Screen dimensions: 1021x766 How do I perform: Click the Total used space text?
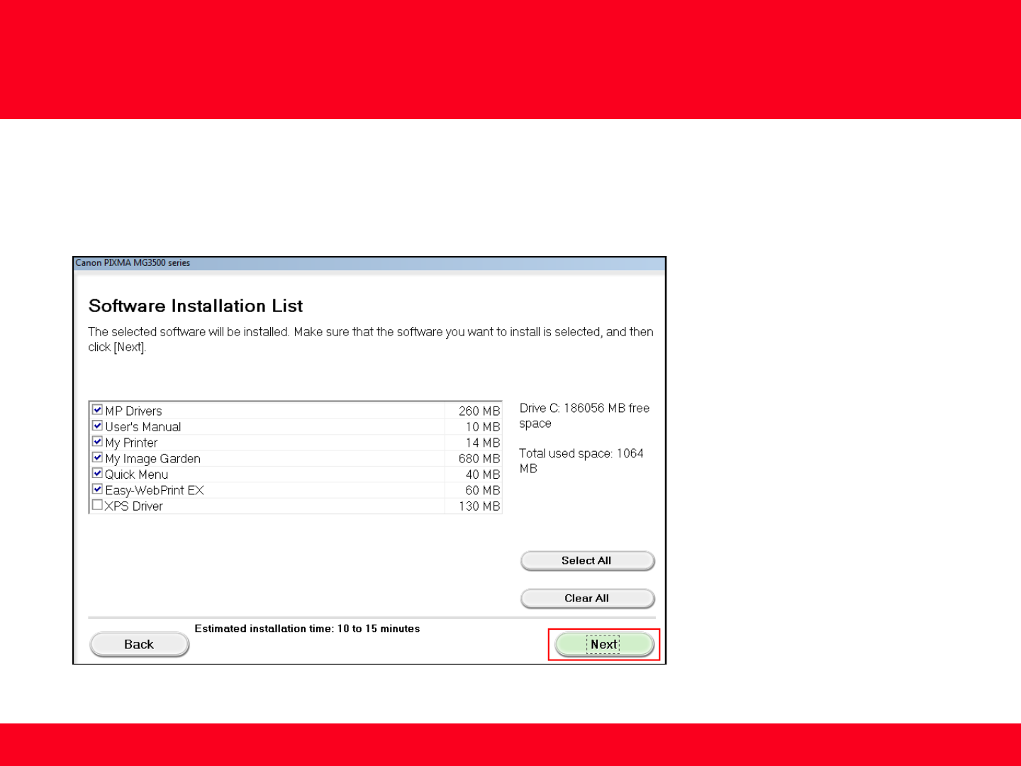pos(581,461)
